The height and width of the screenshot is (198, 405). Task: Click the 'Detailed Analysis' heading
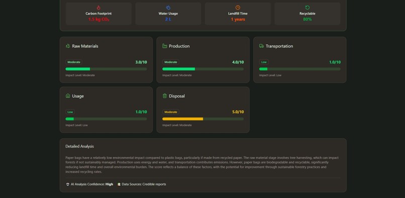(79, 146)
